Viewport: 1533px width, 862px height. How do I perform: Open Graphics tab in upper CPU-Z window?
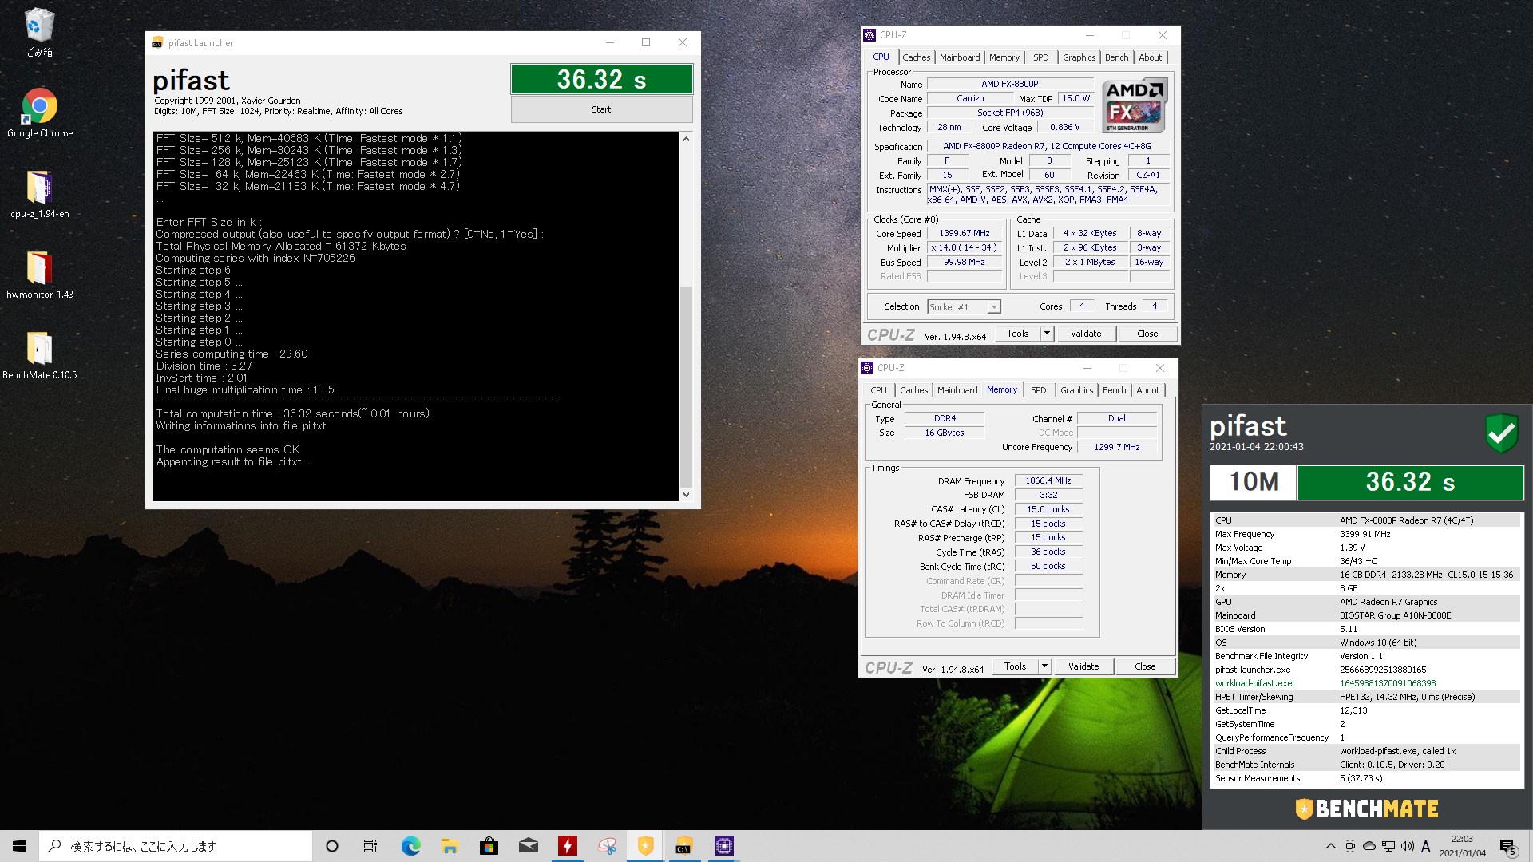click(x=1079, y=57)
